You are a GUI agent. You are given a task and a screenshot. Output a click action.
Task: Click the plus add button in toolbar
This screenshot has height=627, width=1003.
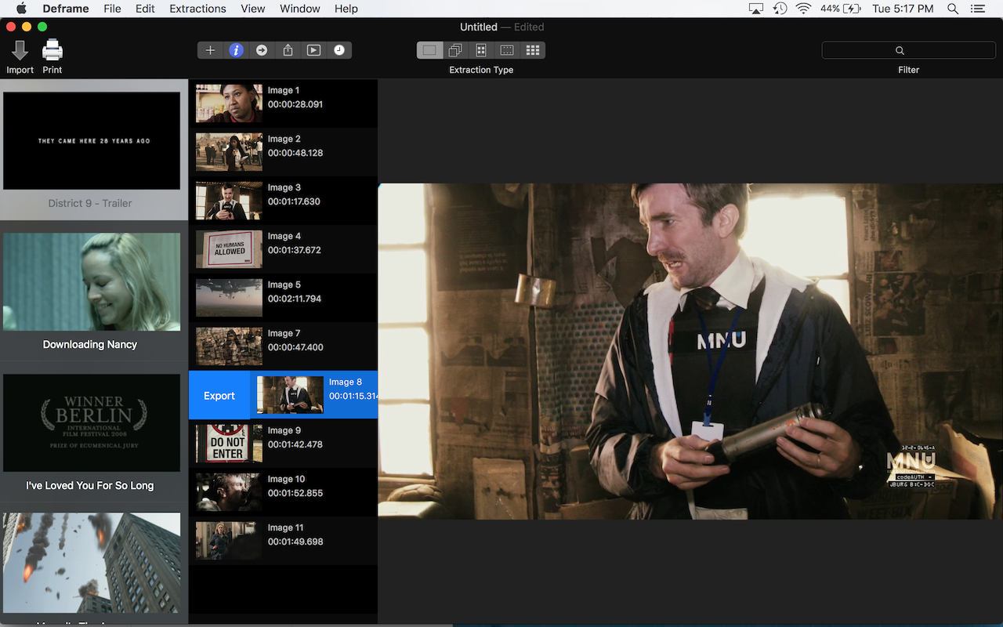click(x=210, y=50)
